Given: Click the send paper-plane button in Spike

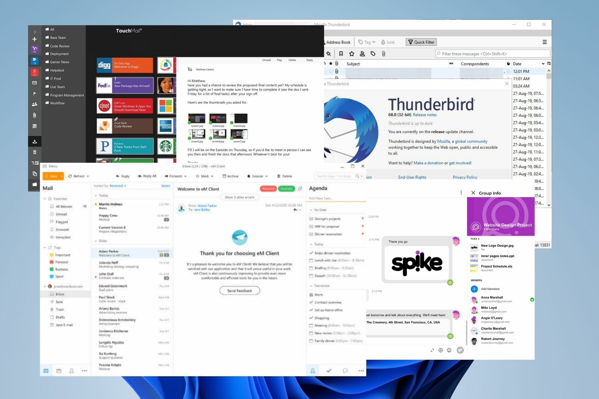Looking at the screenshot, I should [460, 350].
